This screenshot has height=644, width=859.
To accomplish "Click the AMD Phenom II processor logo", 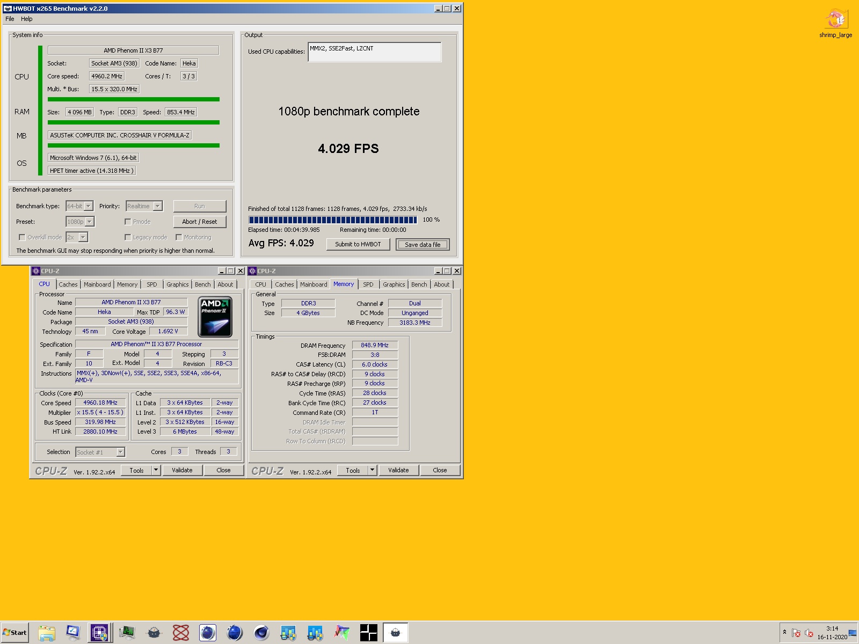I will (215, 317).
